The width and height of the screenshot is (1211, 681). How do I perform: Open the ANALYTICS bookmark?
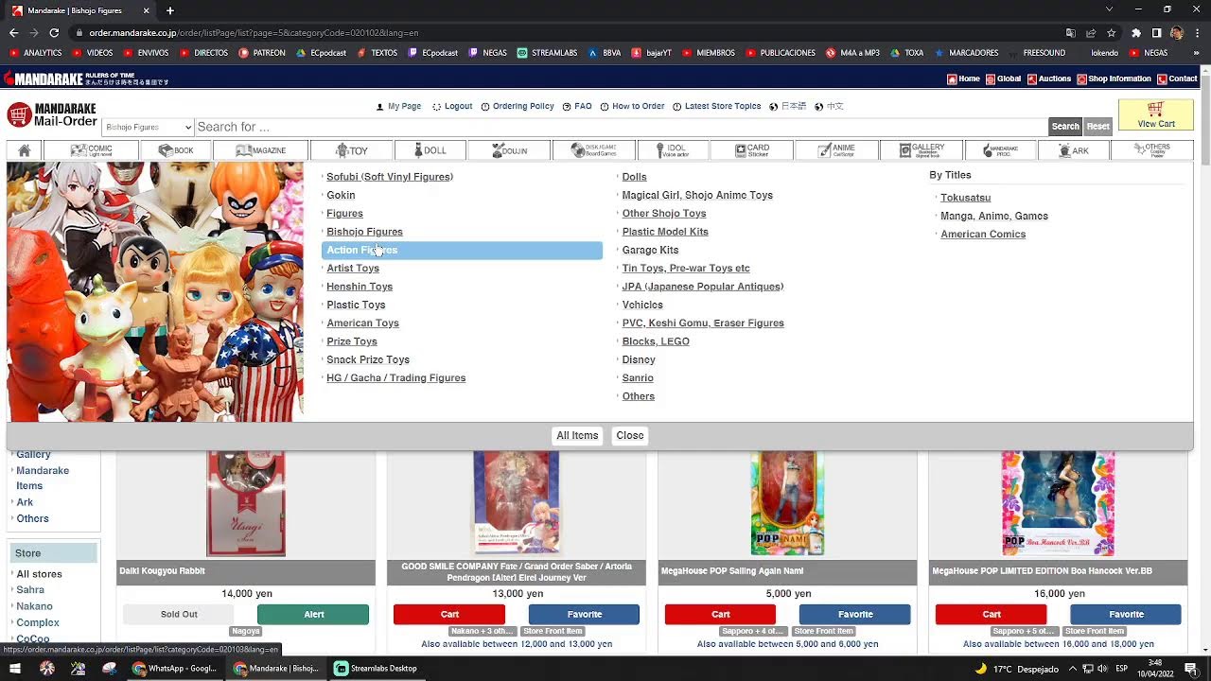[35, 53]
